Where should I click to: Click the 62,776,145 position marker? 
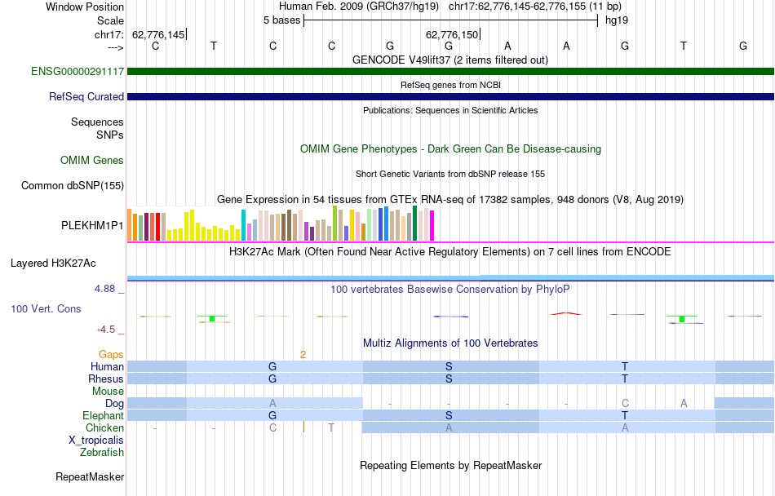pos(158,34)
